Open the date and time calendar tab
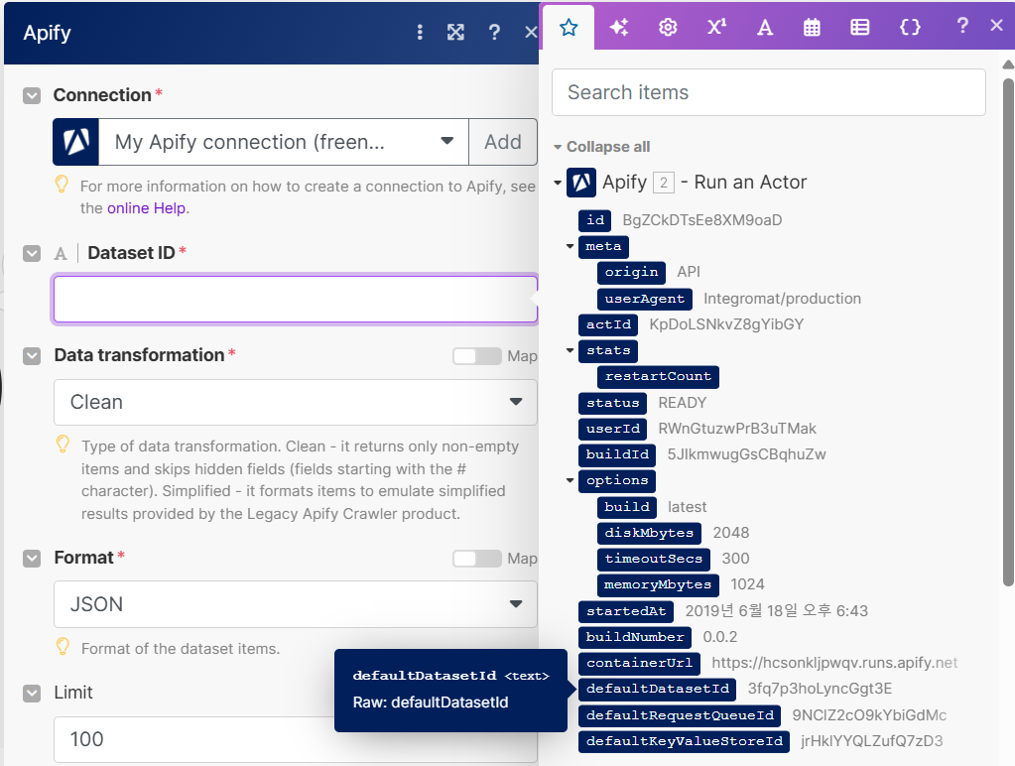Viewport: 1015px width, 766px height. 812,27
